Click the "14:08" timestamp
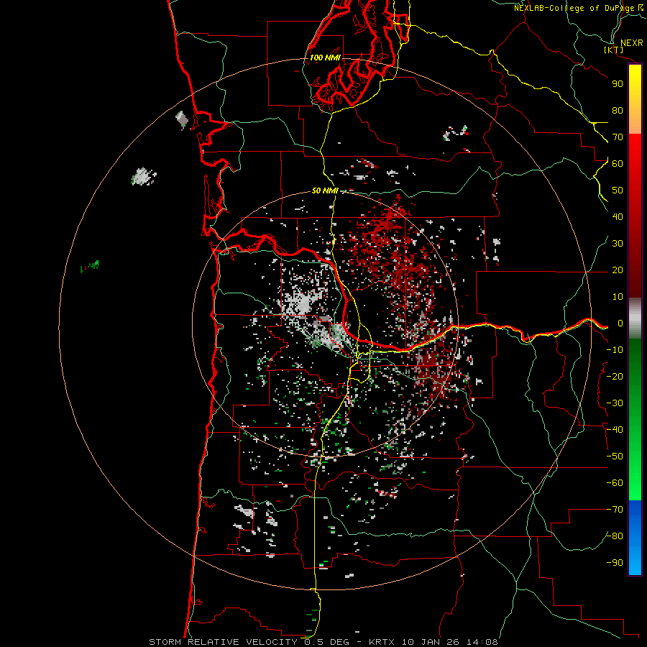Viewport: 647px width, 647px height. click(482, 642)
